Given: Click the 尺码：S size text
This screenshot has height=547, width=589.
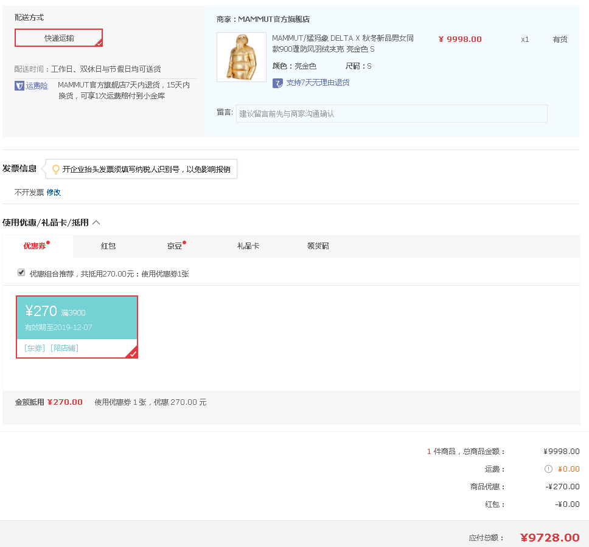Looking at the screenshot, I should [358, 66].
